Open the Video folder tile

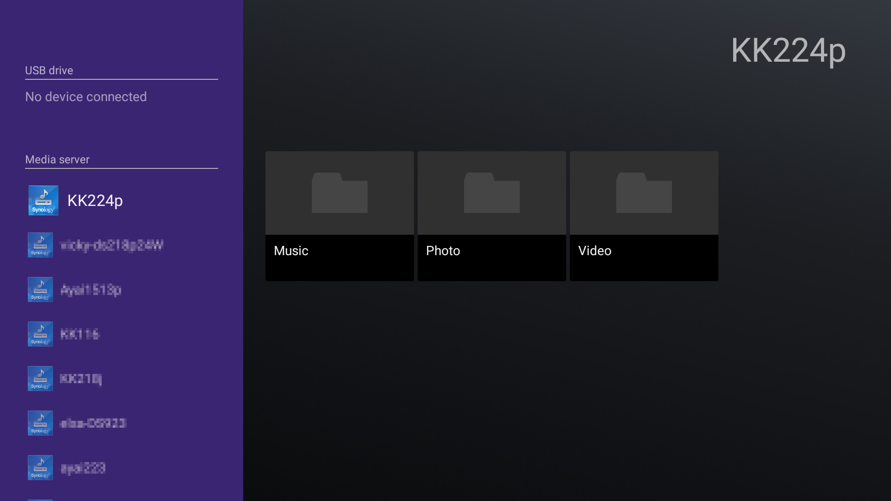(x=644, y=216)
